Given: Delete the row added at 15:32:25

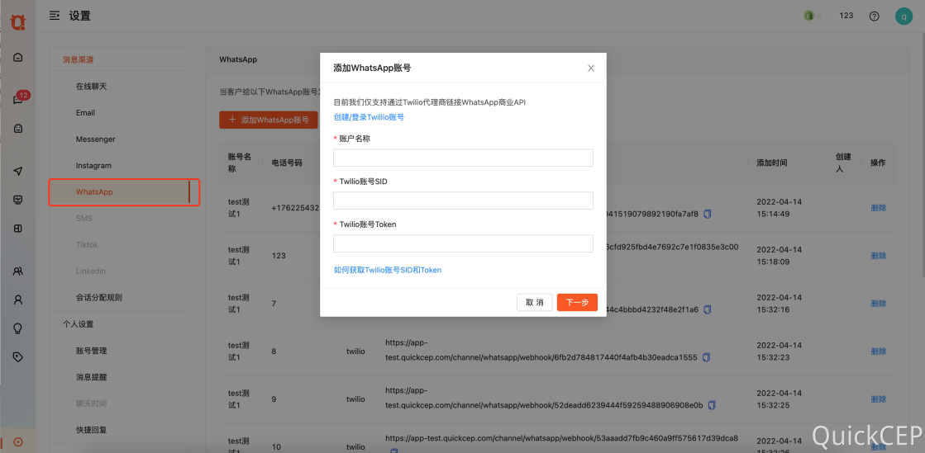Looking at the screenshot, I should (x=879, y=399).
